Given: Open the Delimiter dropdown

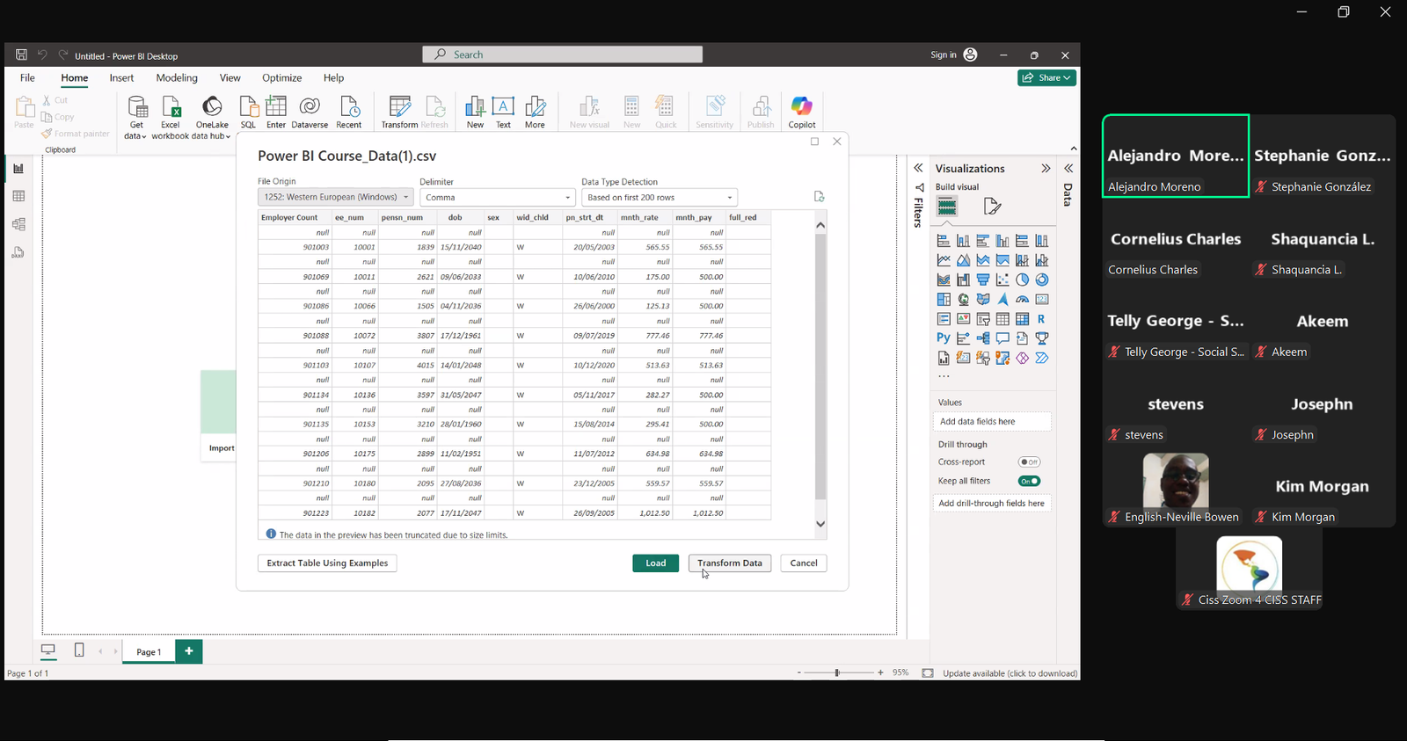Looking at the screenshot, I should click(x=498, y=198).
